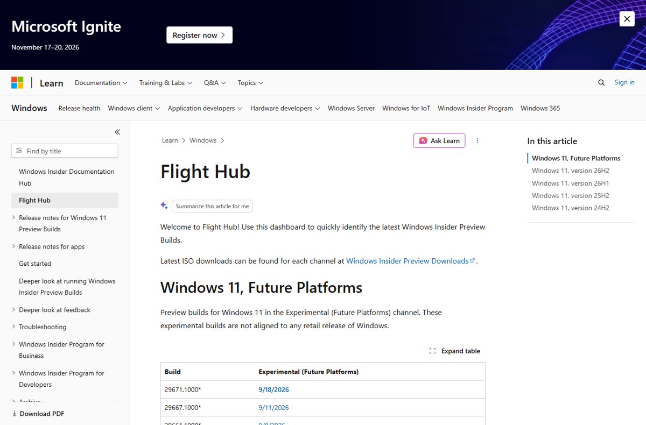The width and height of the screenshot is (646, 425).
Task: Go to the Learn home link
Action: [52, 83]
